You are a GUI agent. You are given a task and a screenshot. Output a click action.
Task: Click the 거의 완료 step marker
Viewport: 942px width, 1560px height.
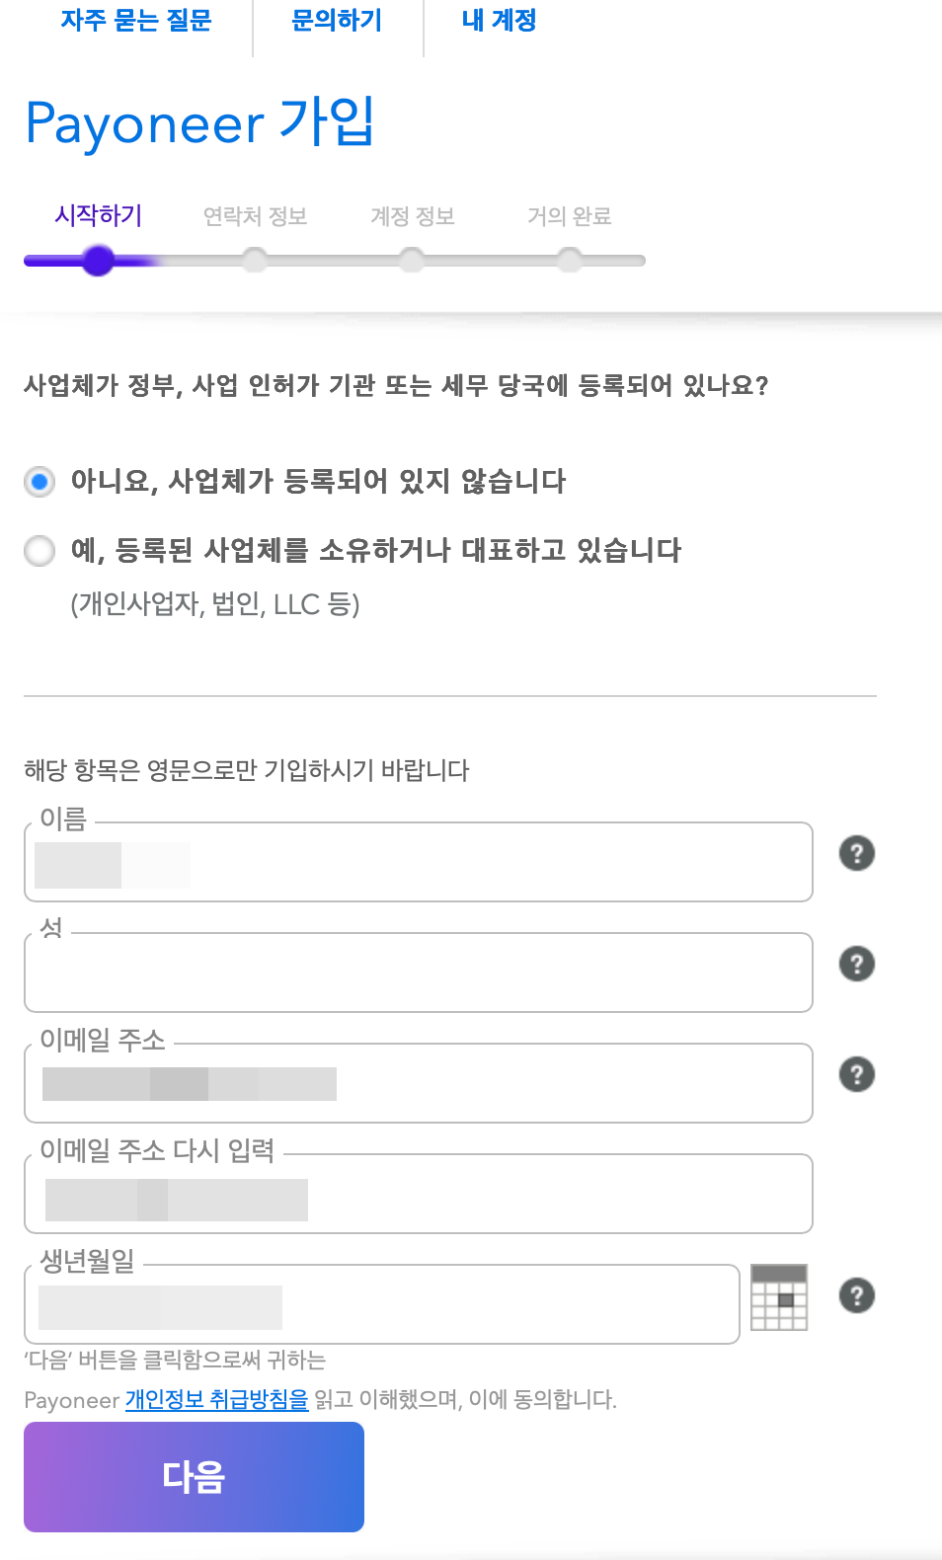pyautogui.click(x=569, y=261)
